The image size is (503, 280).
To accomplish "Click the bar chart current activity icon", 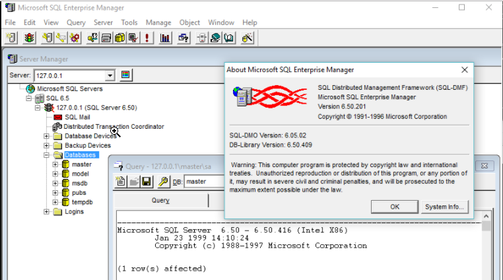I will tap(165, 38).
